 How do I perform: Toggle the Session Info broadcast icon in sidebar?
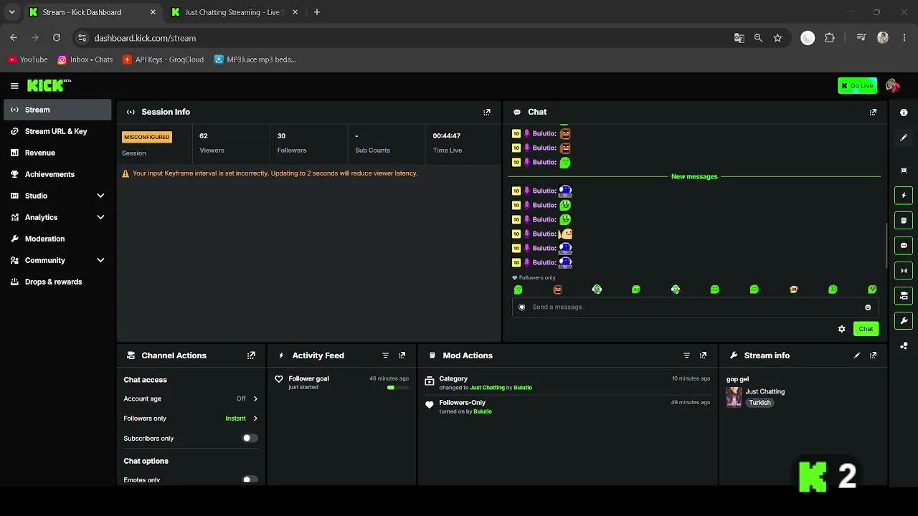pyautogui.click(x=904, y=270)
